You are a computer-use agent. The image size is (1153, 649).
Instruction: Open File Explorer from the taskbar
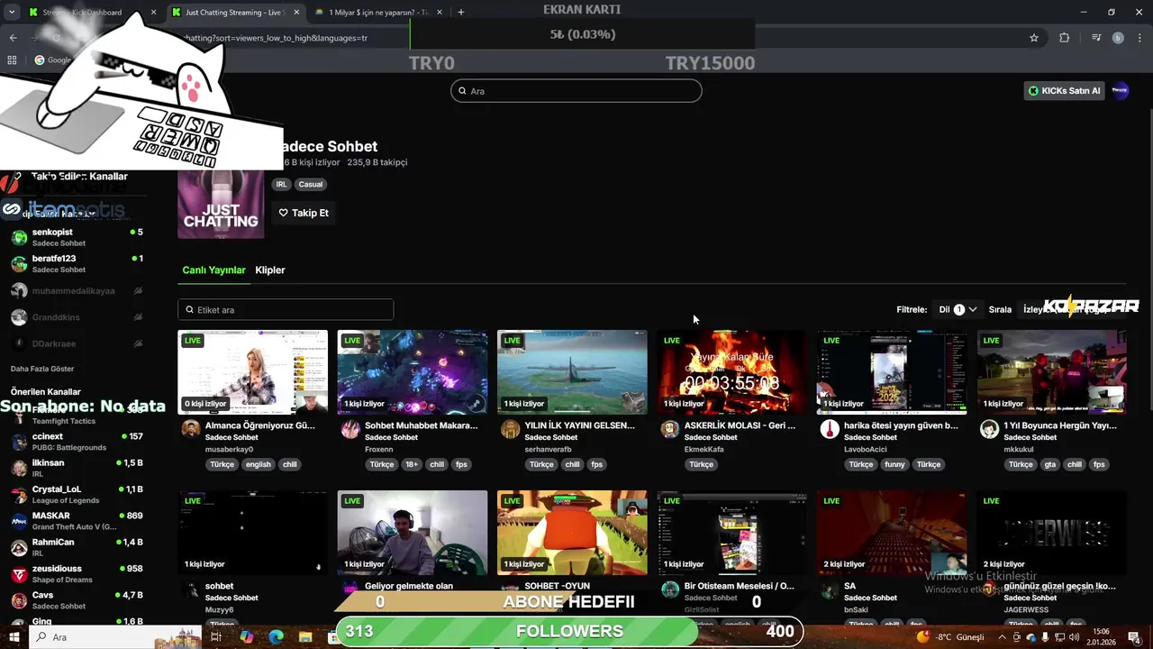[x=305, y=636]
